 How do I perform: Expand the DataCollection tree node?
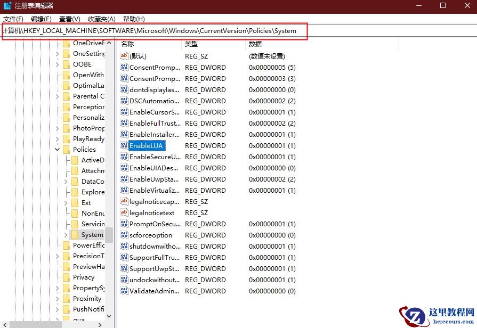(x=66, y=181)
